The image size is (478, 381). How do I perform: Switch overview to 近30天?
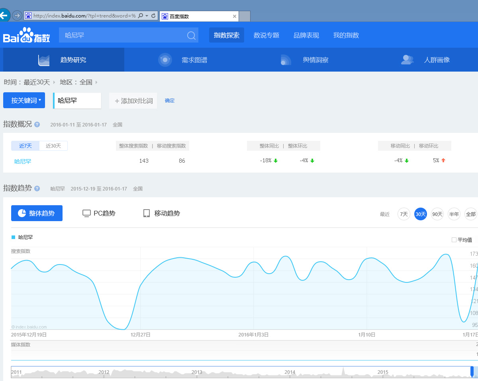tap(53, 146)
